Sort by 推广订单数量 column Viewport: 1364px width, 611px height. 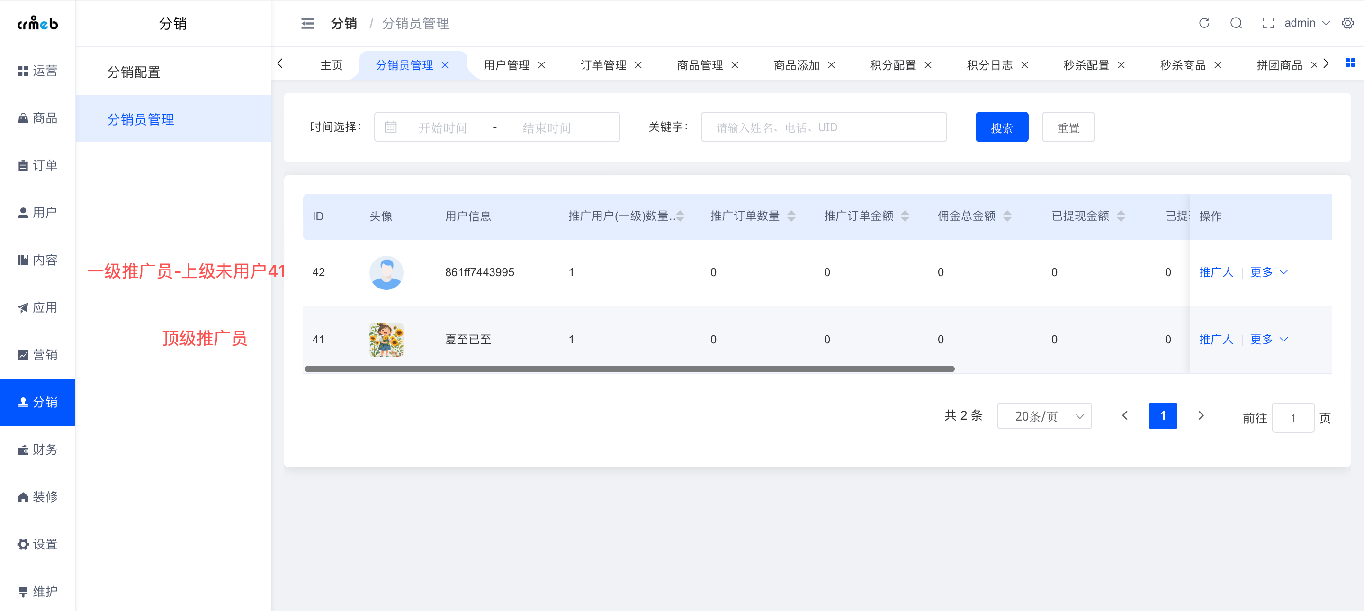pos(791,216)
